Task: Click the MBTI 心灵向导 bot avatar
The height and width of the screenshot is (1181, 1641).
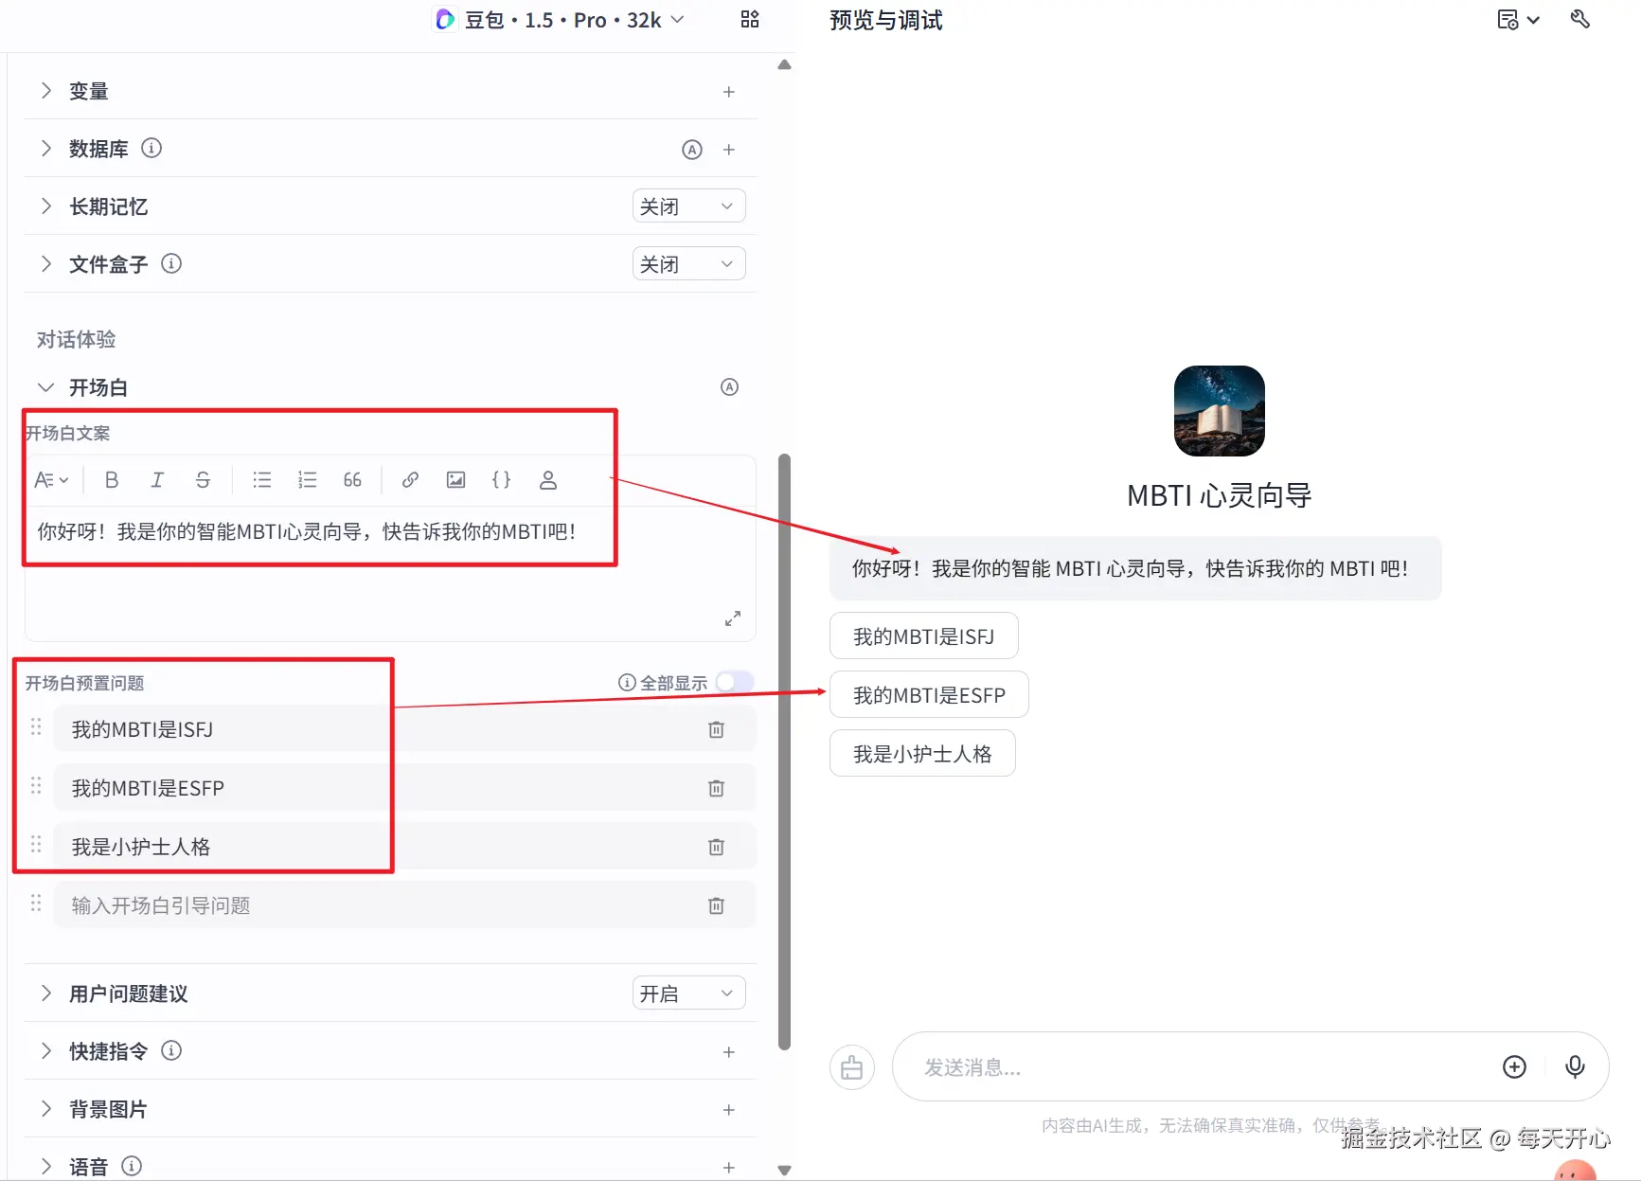Action: [x=1219, y=411]
